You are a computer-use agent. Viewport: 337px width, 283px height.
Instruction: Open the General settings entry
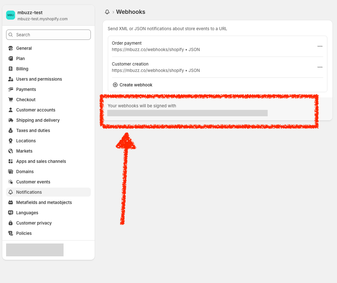tap(24, 48)
